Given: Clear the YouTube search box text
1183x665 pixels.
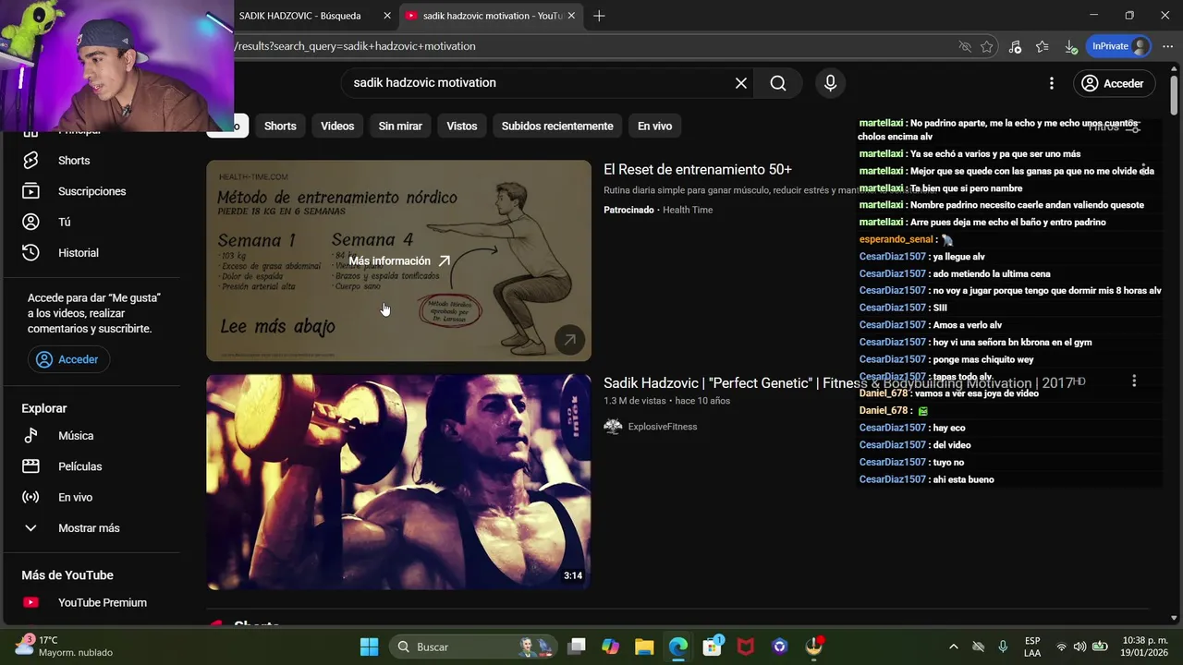Looking at the screenshot, I should 741,83.
